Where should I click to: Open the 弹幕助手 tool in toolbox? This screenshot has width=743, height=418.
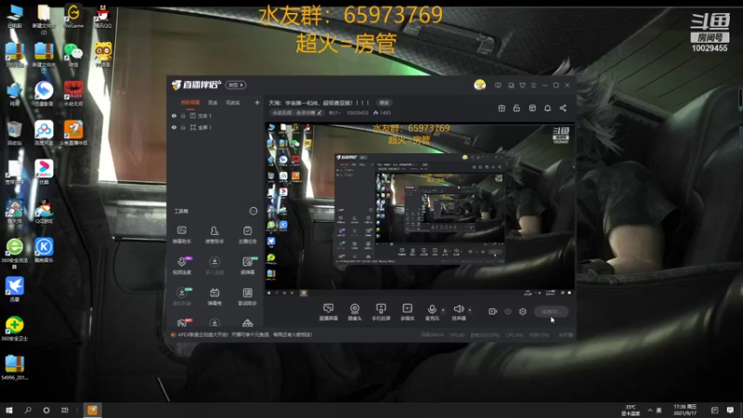pos(181,235)
